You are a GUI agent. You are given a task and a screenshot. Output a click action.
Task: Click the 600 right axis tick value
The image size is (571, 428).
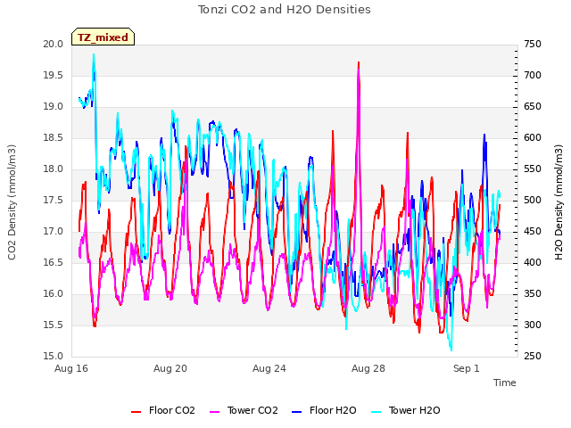click(533, 138)
